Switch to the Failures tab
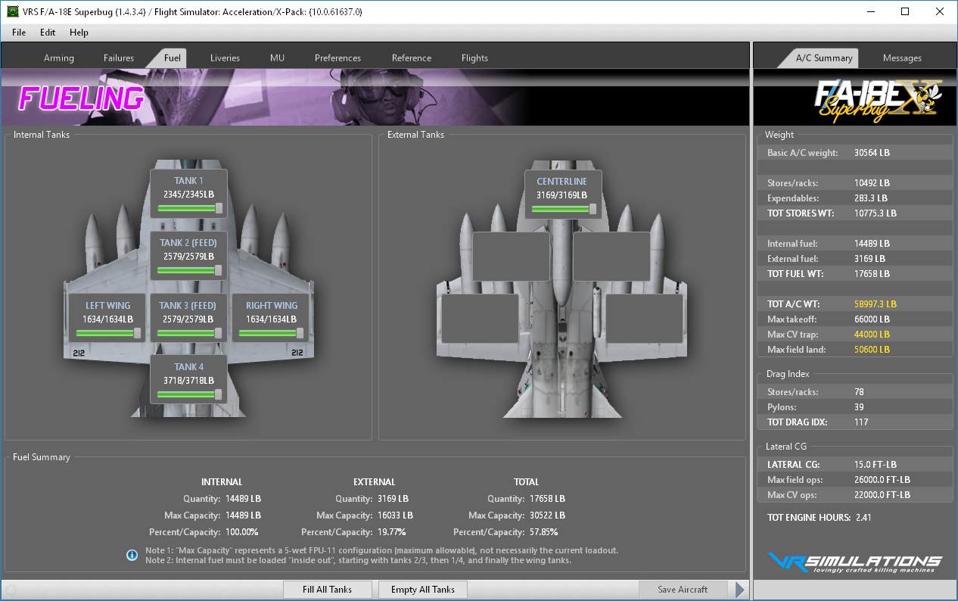Viewport: 958px width, 601px height. coord(119,58)
